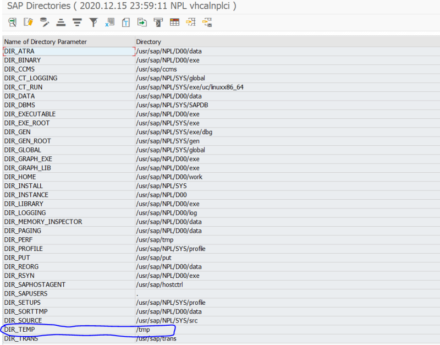Open the Change Layout table icon

click(x=175, y=22)
